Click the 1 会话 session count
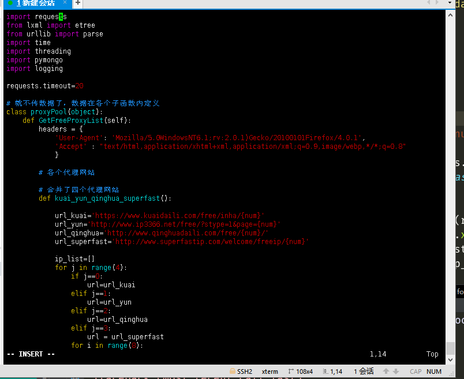The height and width of the screenshot is (379, 464). pos(364,372)
